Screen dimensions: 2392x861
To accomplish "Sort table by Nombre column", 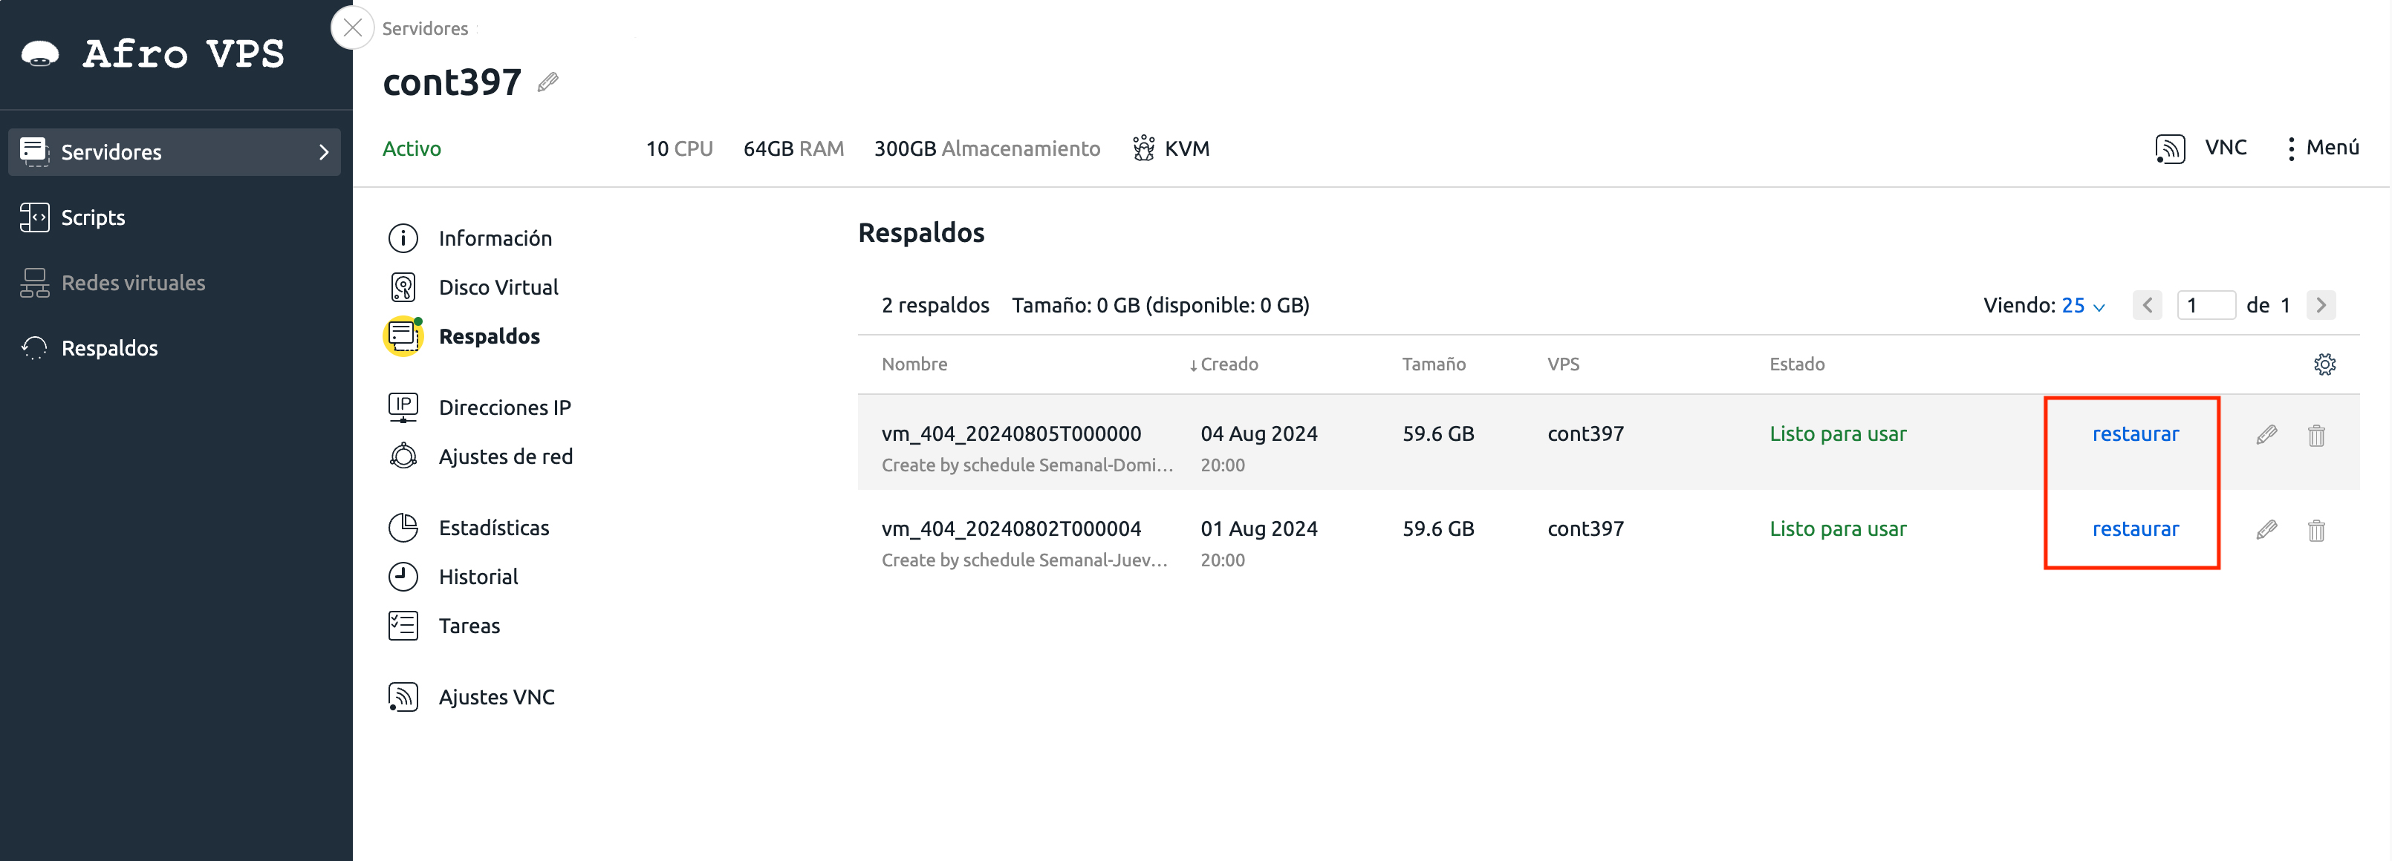I will (914, 364).
